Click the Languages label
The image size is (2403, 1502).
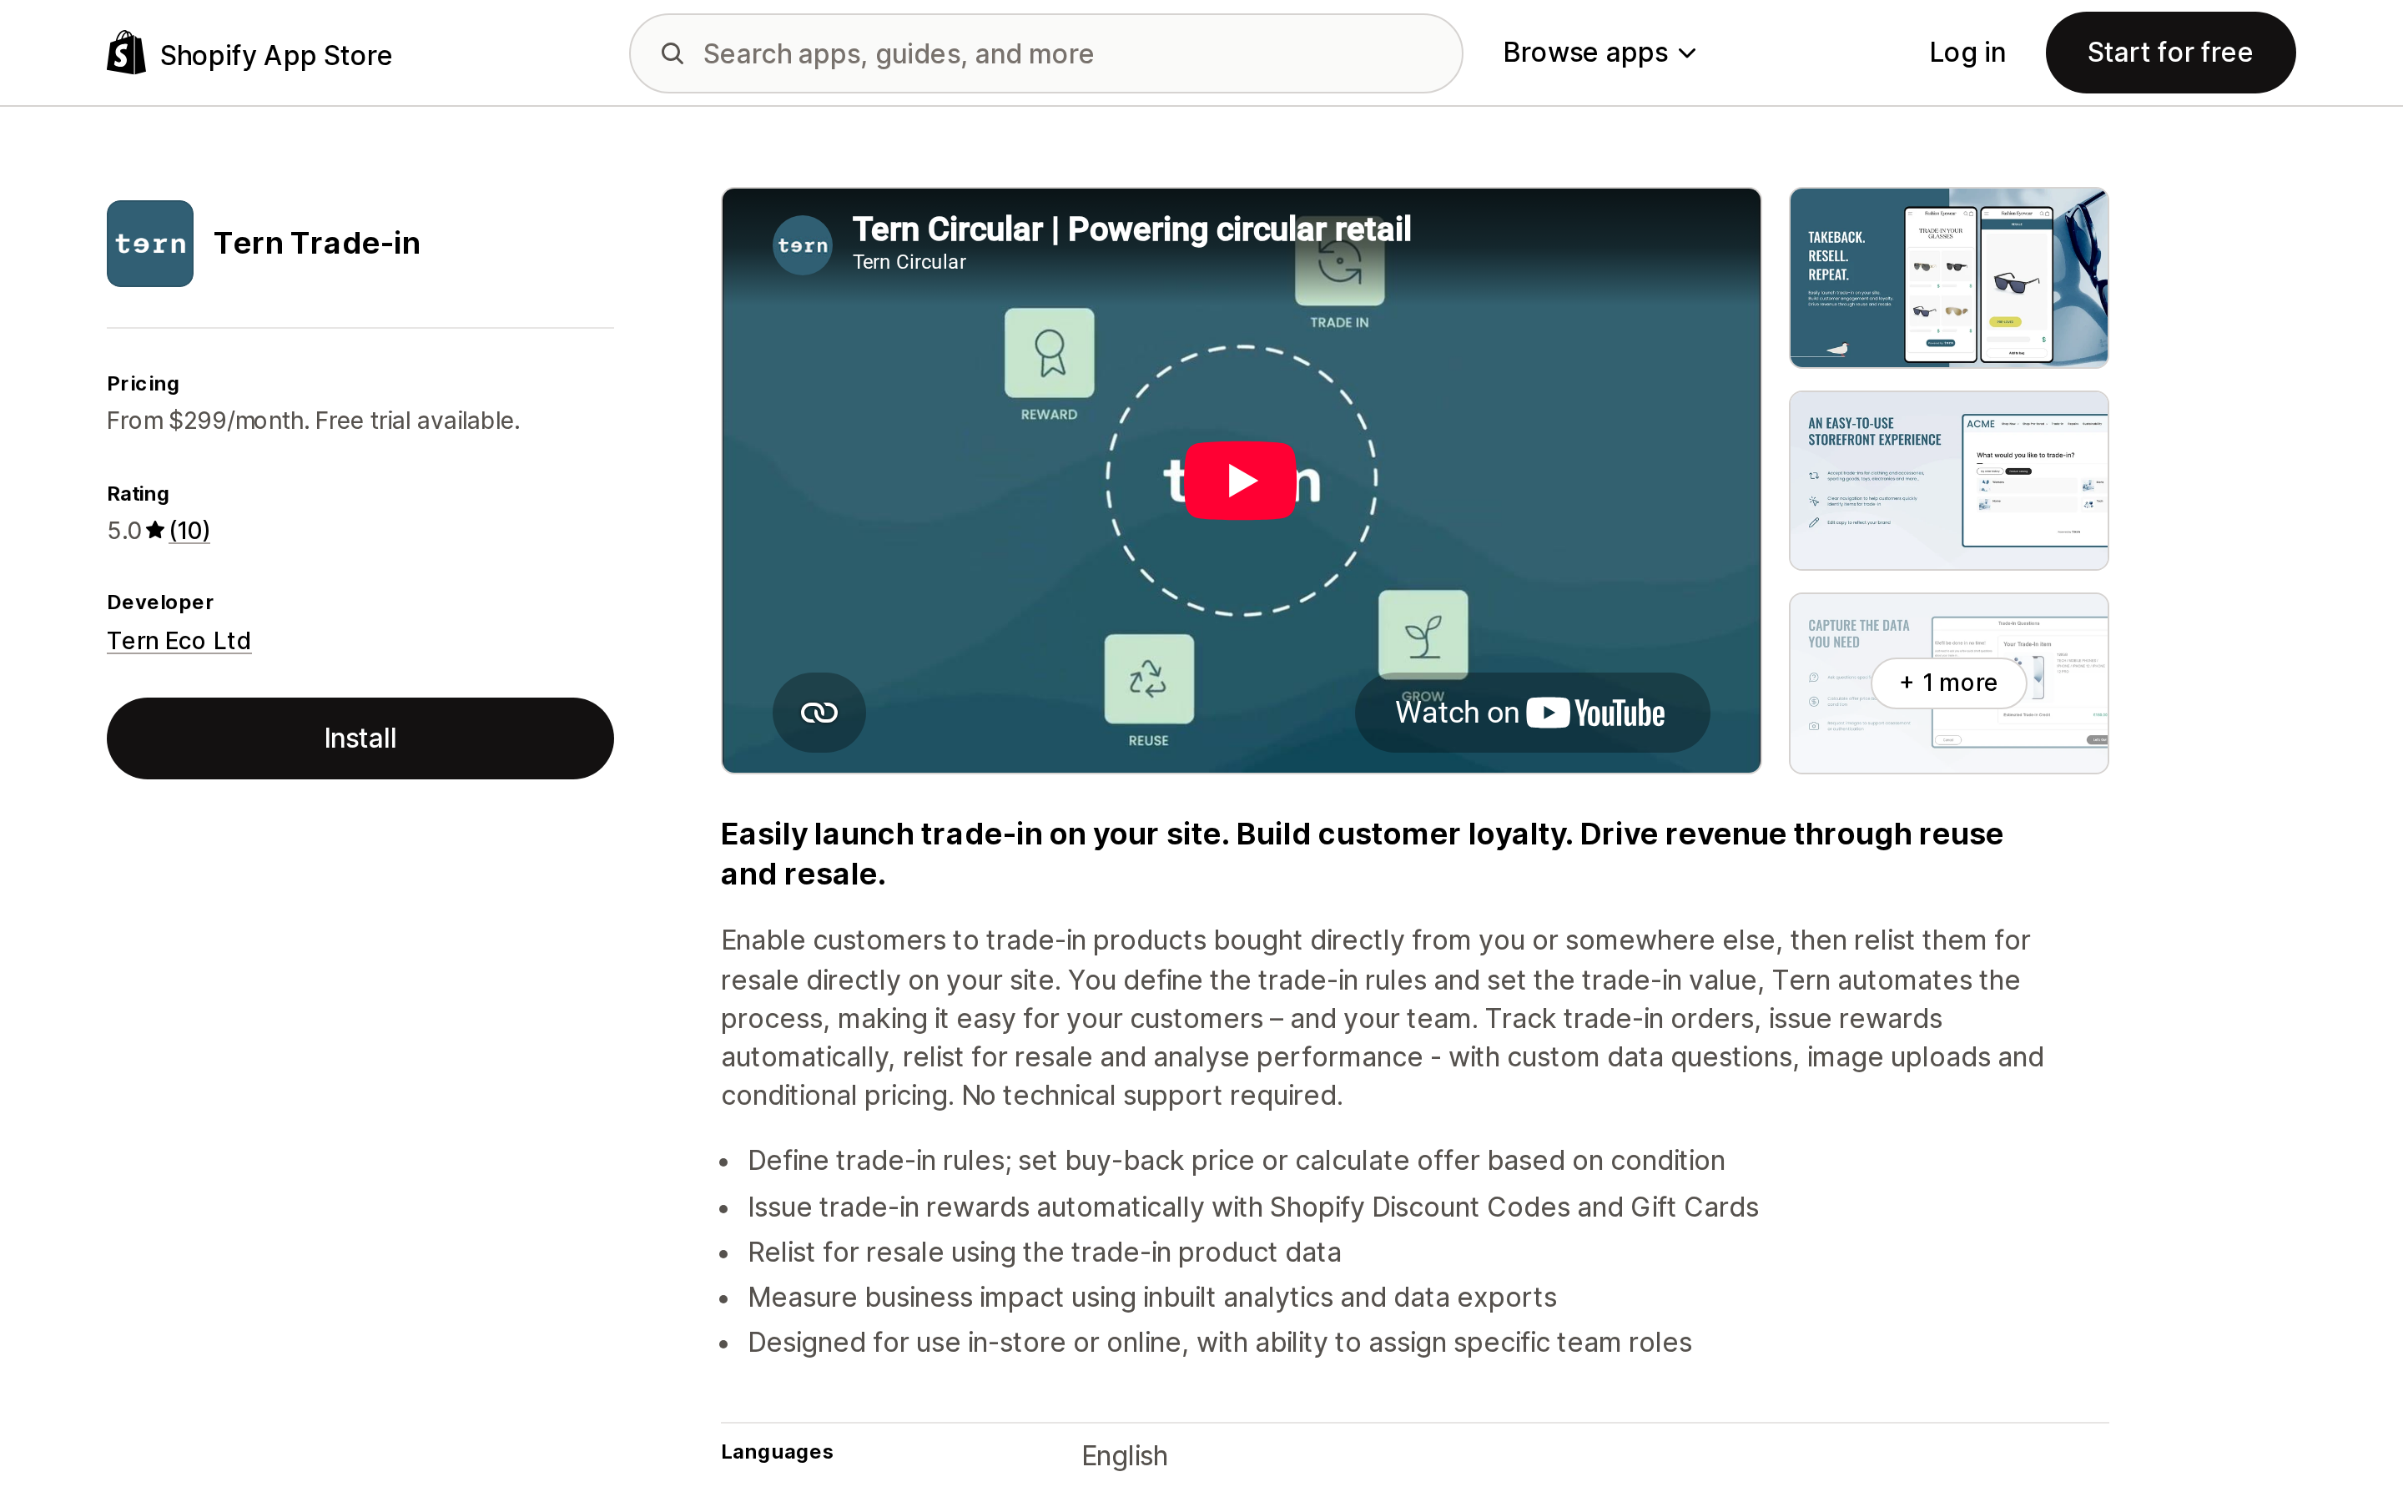777,1452
